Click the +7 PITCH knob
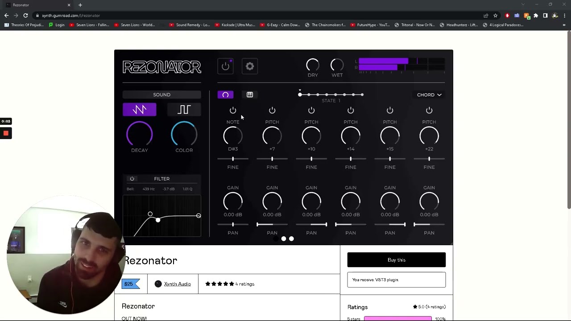Viewport: 571px width, 321px height. point(272,136)
